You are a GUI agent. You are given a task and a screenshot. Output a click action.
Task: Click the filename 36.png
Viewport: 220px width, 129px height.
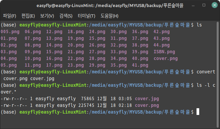140,32
